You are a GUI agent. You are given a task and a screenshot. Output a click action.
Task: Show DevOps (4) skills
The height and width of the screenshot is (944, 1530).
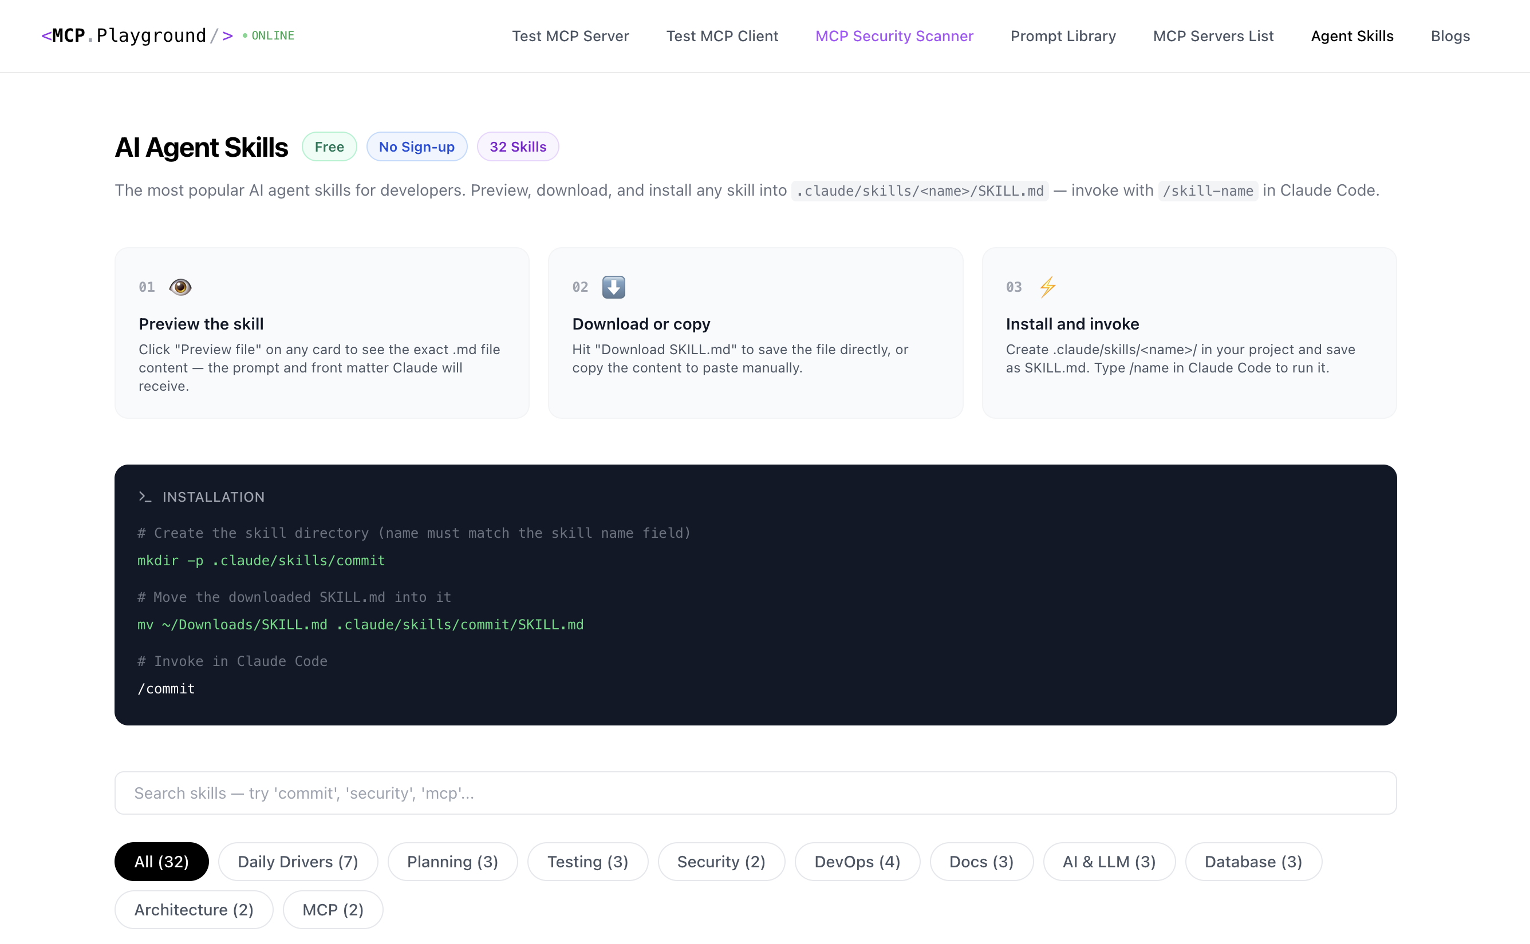pyautogui.click(x=857, y=862)
